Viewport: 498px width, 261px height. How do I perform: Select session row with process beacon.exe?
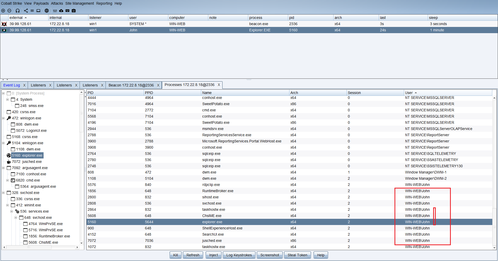pos(249,24)
